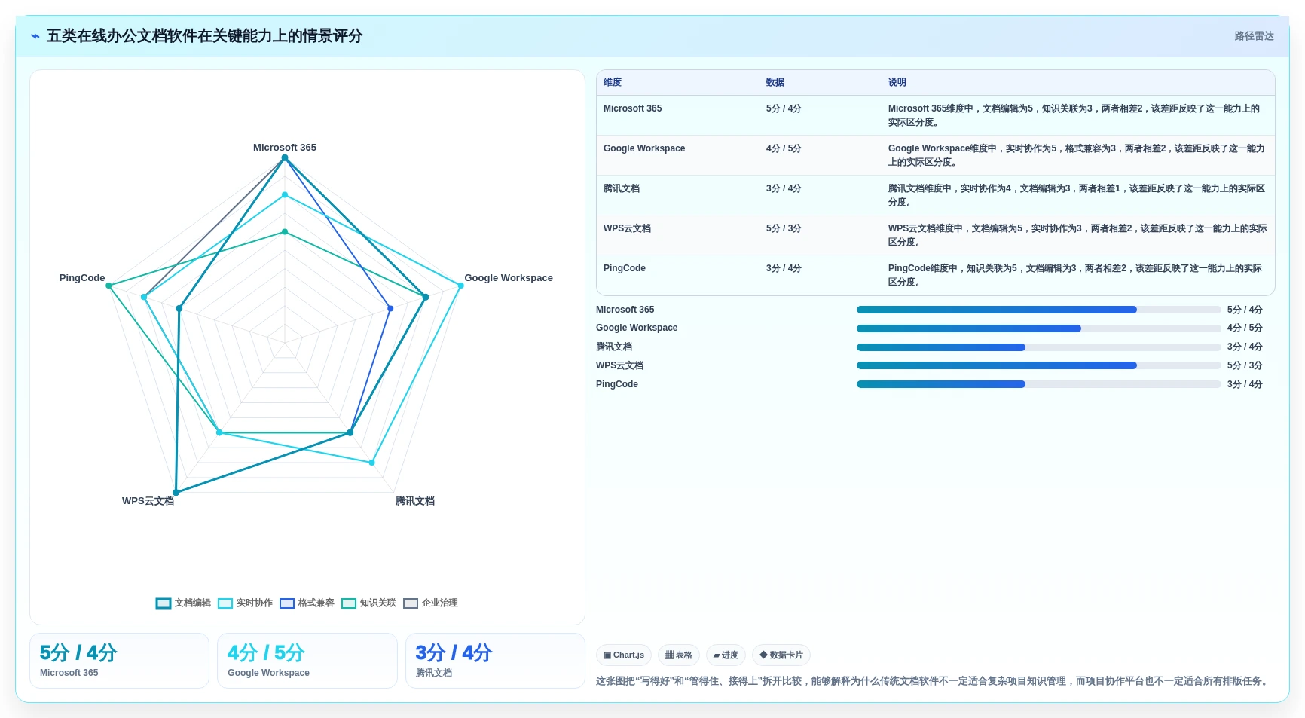Select the Google Workspace table row name
This screenshot has height=718, width=1305.
[x=644, y=148]
